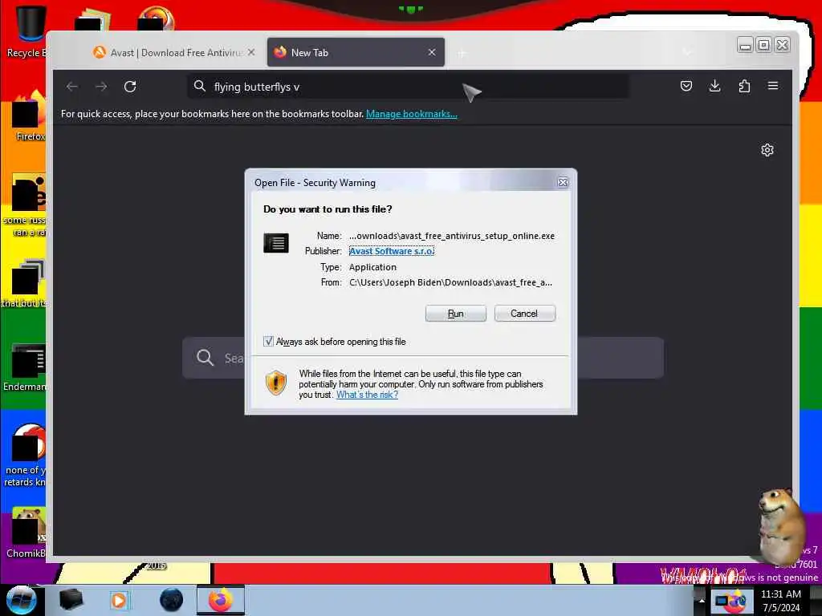The width and height of the screenshot is (822, 616).
Task: Open a new tab with plus button
Action: tap(462, 53)
